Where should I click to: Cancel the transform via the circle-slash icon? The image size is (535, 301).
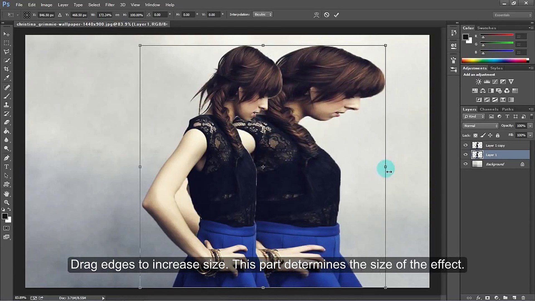tap(327, 15)
